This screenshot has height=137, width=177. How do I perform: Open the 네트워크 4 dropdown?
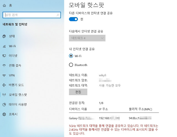pyautogui.click(x=87, y=38)
